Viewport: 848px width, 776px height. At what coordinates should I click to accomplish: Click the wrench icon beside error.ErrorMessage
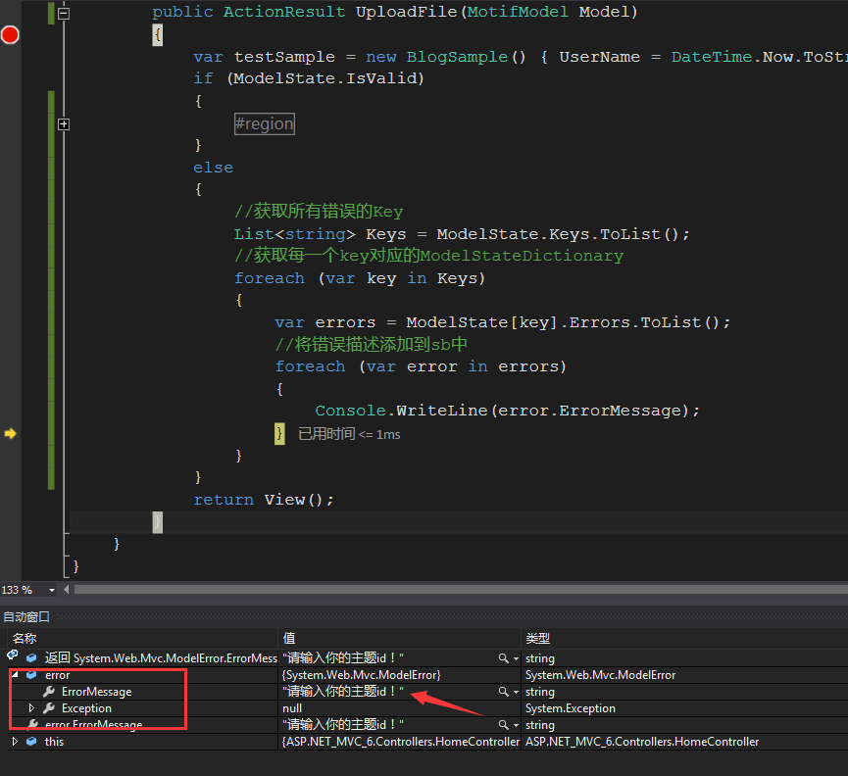click(33, 725)
